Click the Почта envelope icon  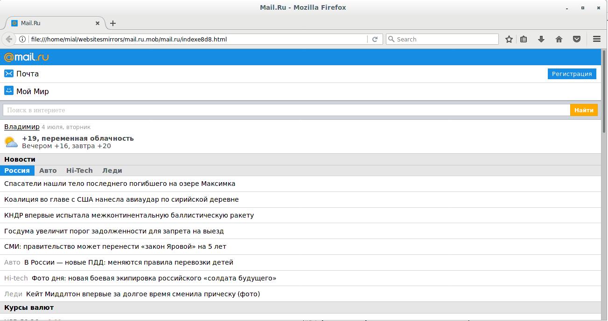click(x=9, y=74)
